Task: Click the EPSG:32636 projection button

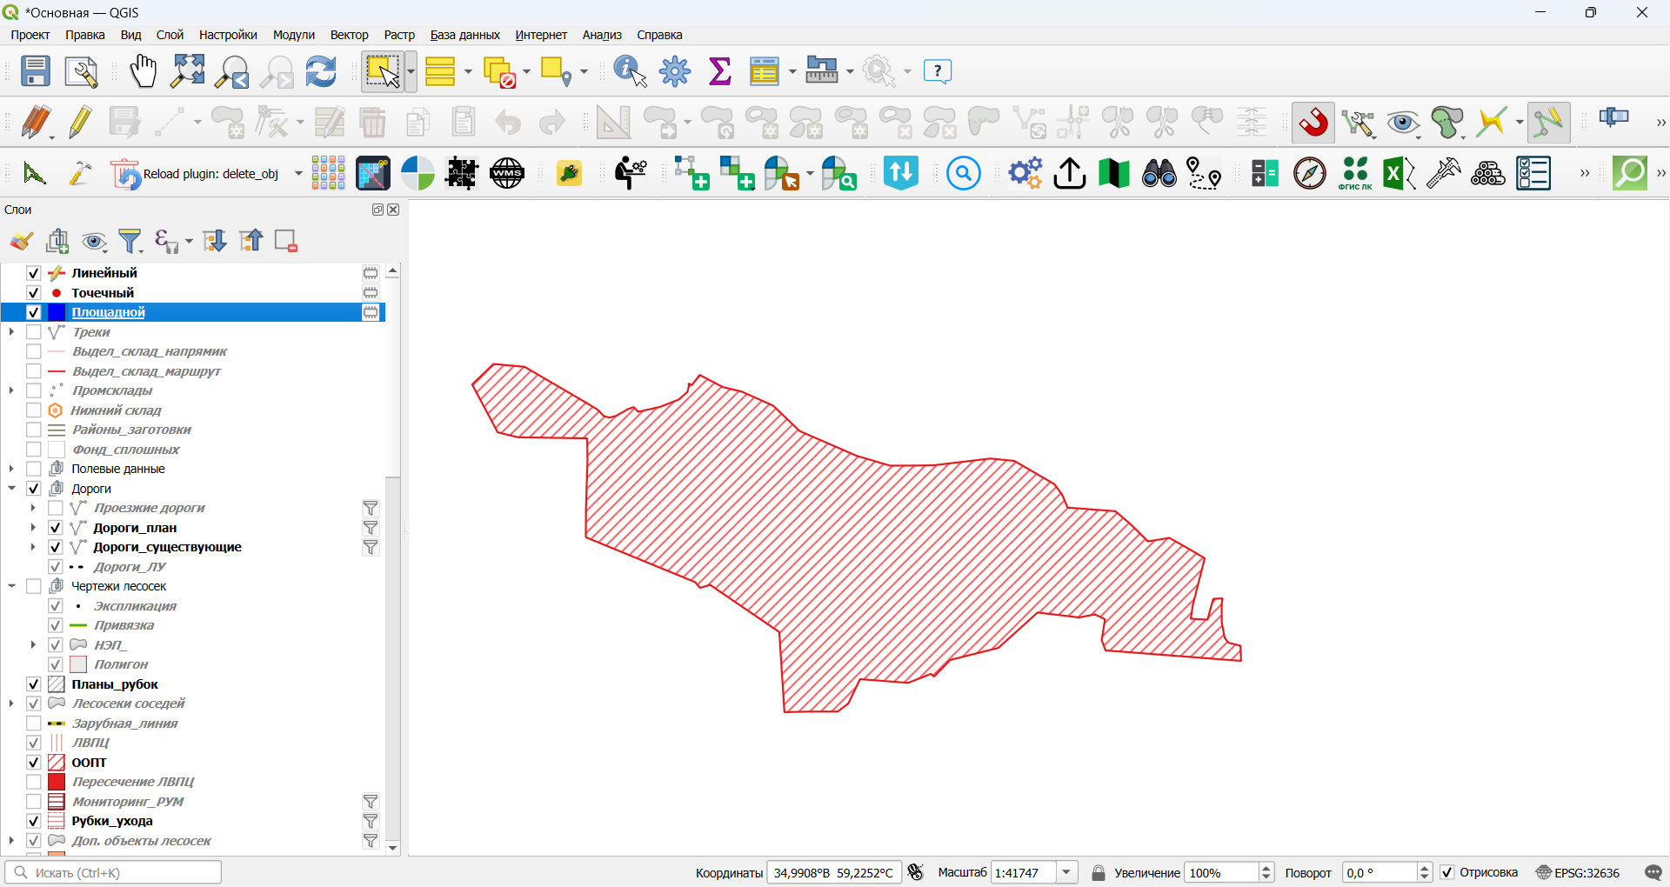Action: pos(1578,872)
